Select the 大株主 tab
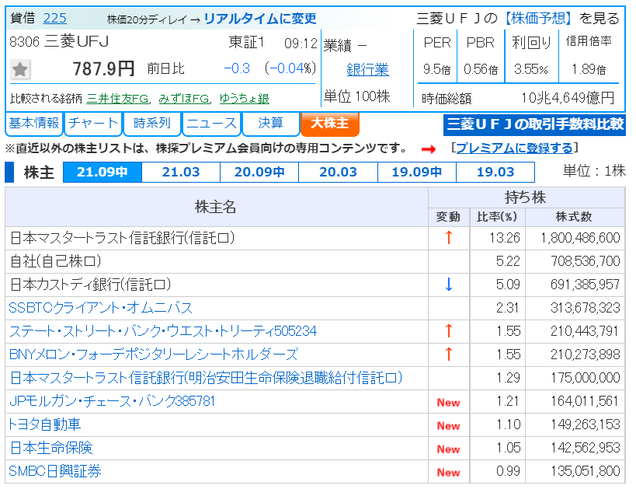Viewport: 636px width, 489px height. pyautogui.click(x=330, y=124)
